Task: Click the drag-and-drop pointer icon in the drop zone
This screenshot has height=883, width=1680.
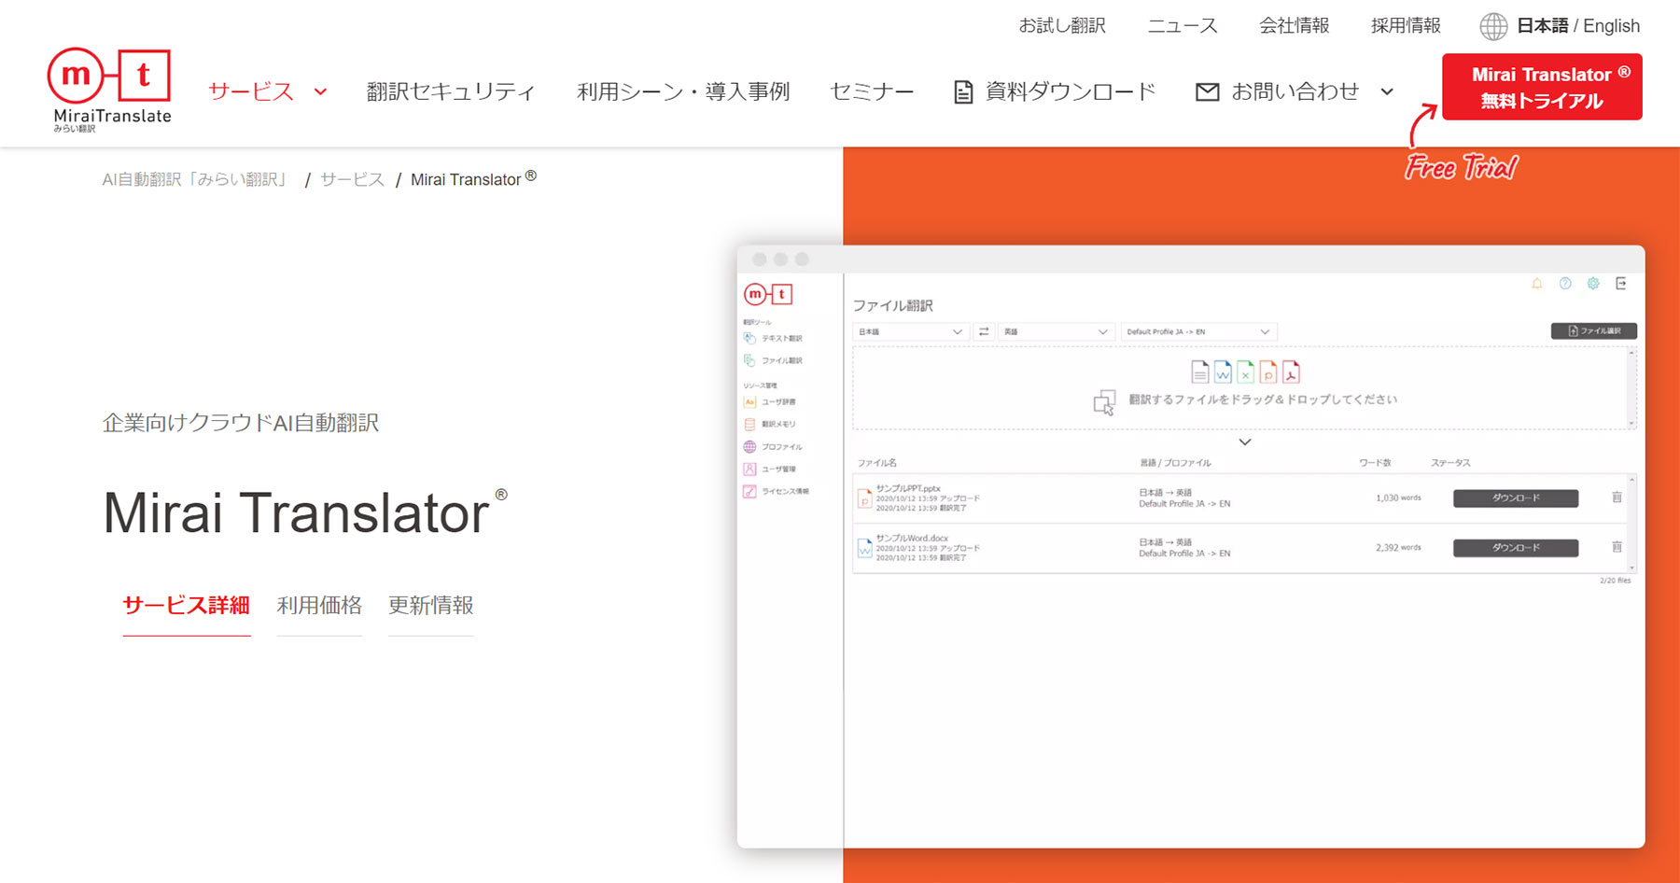Action: pos(1104,402)
